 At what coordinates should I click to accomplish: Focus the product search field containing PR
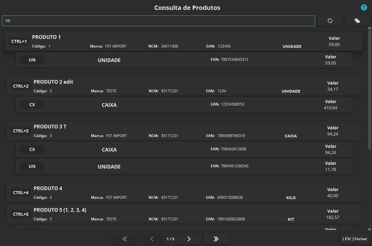tap(159, 21)
